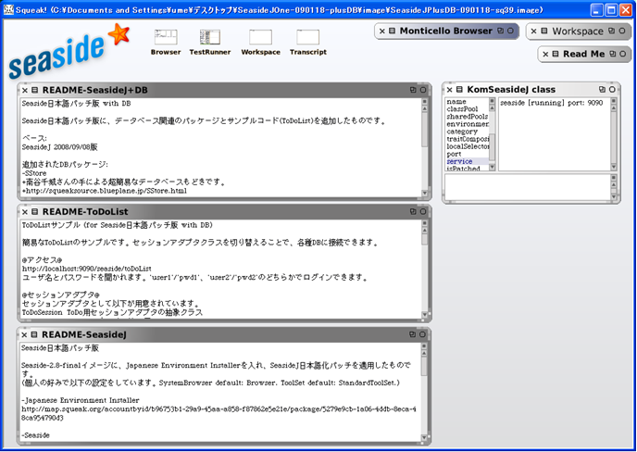Restore collapsed Monticello Browser via circle button
637x452 pixels.
[x=511, y=31]
